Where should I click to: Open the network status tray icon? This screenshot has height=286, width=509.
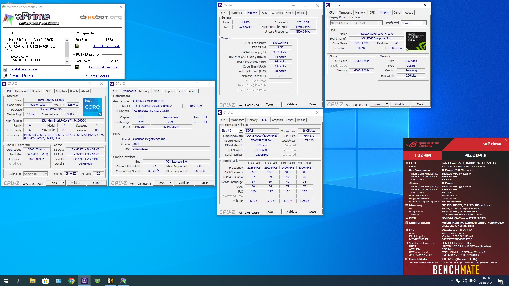click(458, 281)
